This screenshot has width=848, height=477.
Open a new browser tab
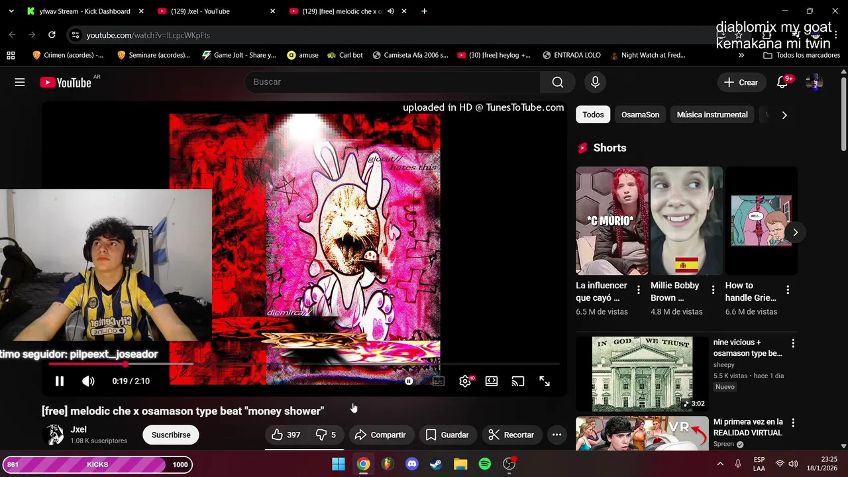(x=424, y=11)
